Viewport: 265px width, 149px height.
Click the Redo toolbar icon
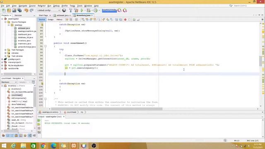(31, 10)
